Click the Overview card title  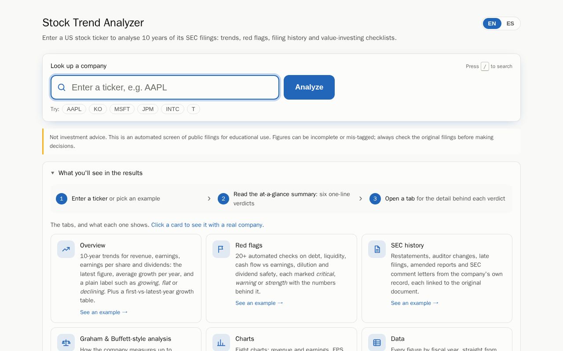93,245
